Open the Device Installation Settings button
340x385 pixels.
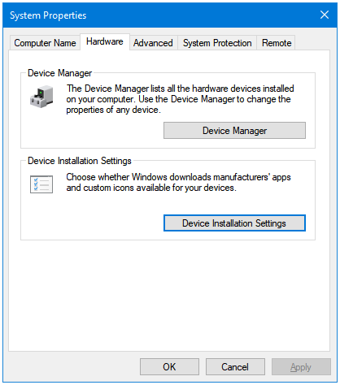234,223
